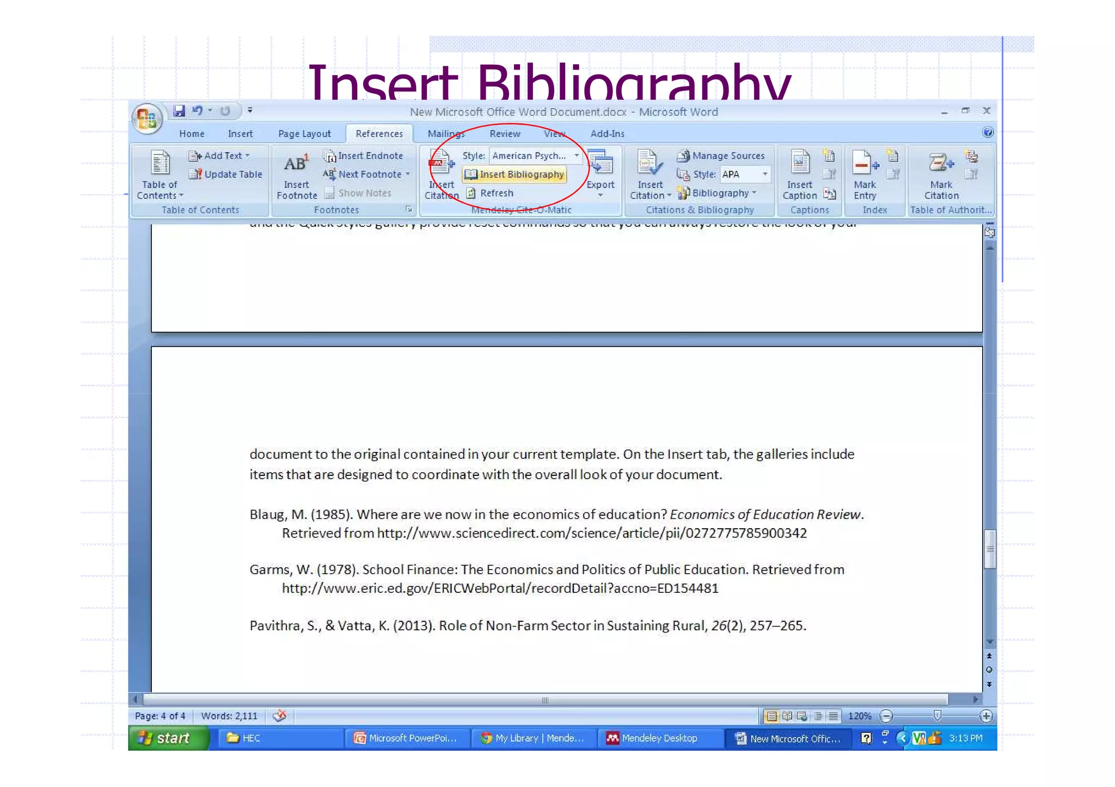
Task: Click the Next Footnote button
Action: tap(363, 174)
